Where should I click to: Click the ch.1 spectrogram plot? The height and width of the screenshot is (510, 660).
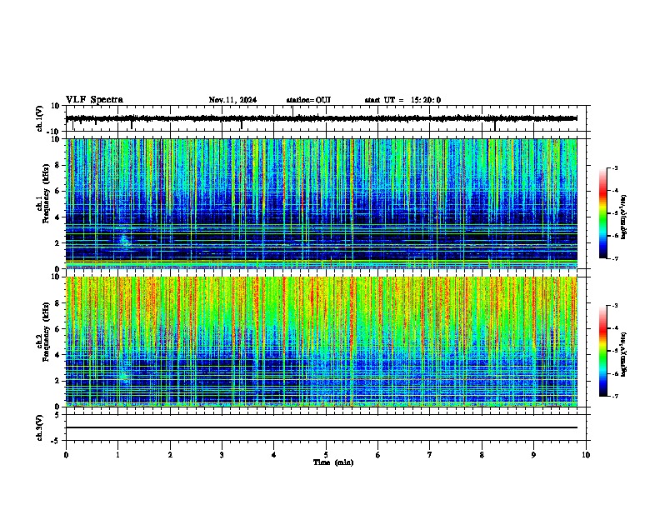(322, 203)
